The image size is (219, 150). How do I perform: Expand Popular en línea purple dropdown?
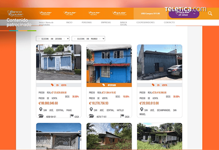(184, 14)
